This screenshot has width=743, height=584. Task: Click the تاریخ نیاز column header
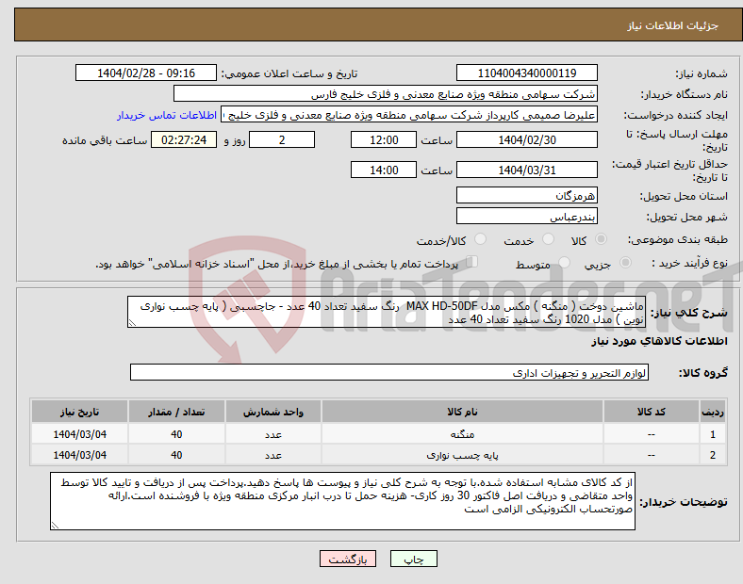(79, 412)
